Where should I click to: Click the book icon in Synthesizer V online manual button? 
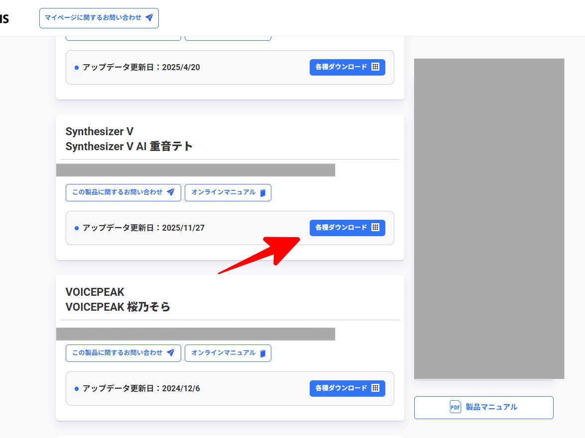(263, 192)
